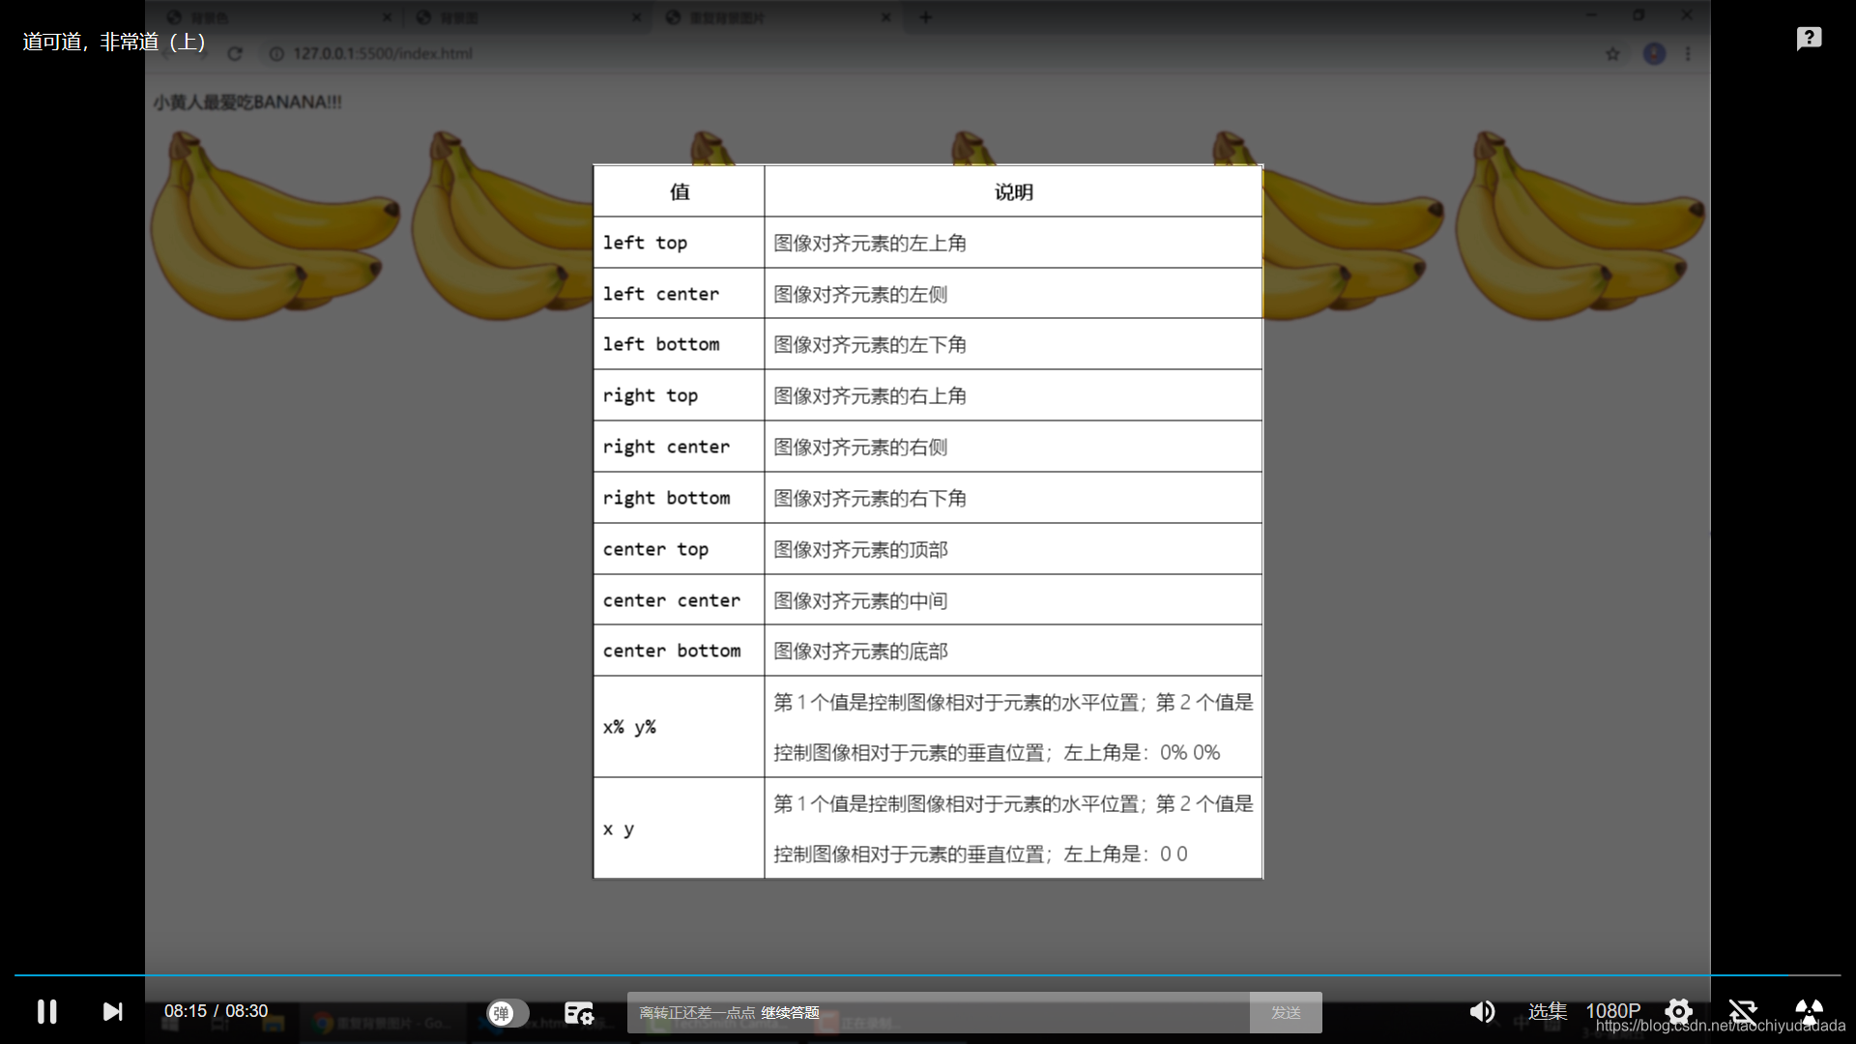Reload the browser page icon
The image size is (1856, 1044).
point(235,53)
